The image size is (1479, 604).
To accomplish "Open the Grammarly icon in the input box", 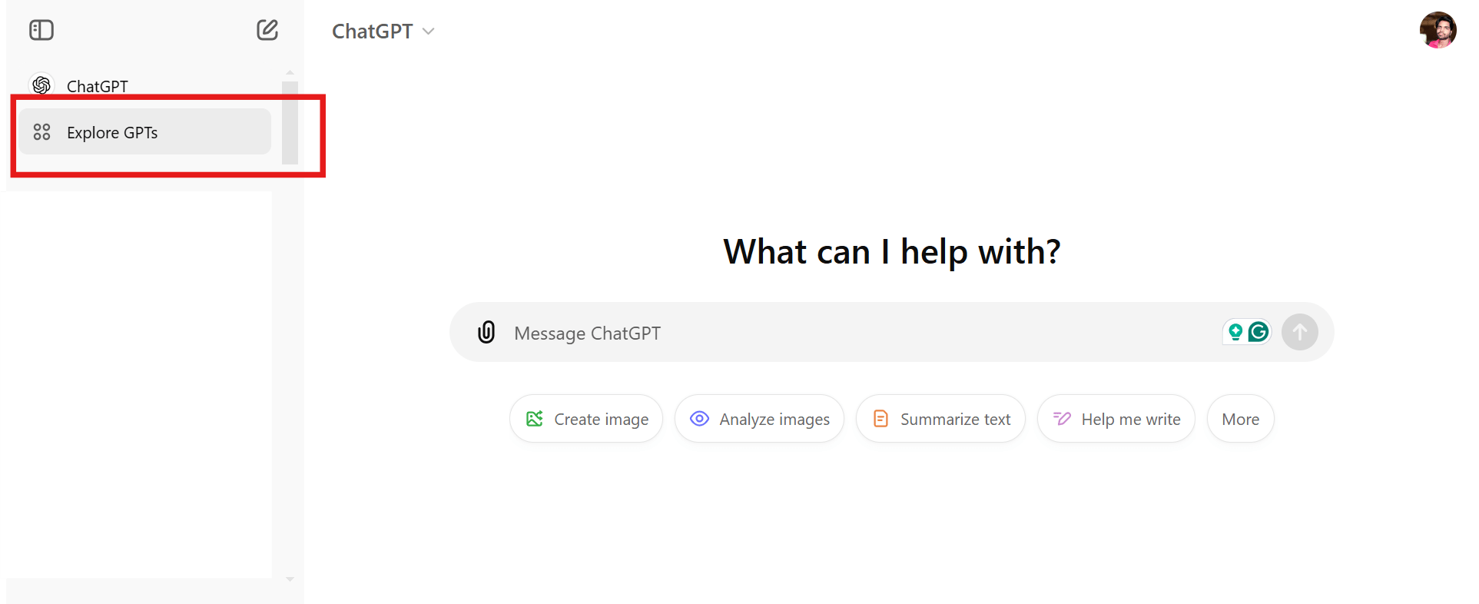I will click(1258, 332).
